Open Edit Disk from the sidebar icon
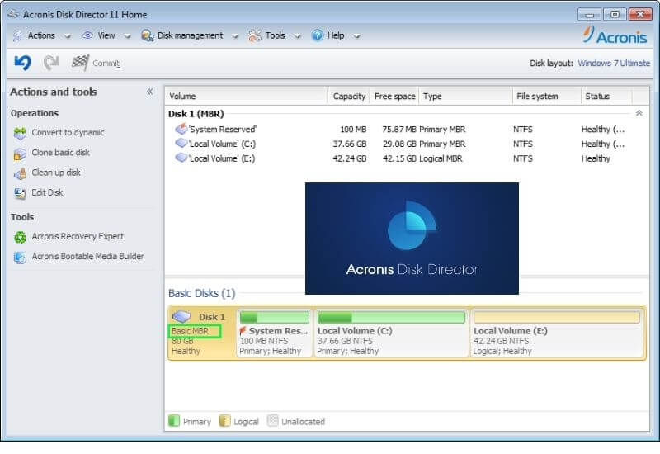This screenshot has width=660, height=454. coord(21,193)
